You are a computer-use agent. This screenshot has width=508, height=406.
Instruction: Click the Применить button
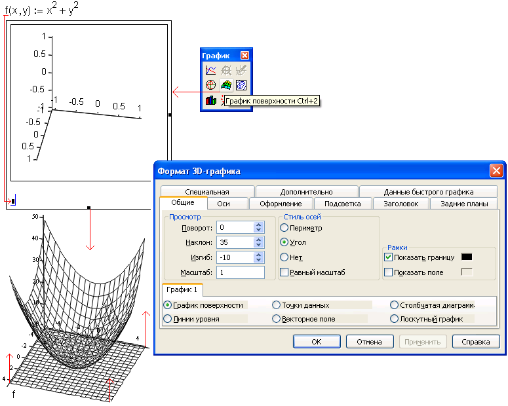point(423,342)
